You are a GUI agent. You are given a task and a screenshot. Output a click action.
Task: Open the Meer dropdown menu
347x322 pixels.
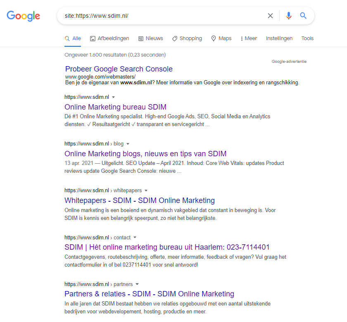click(248, 38)
